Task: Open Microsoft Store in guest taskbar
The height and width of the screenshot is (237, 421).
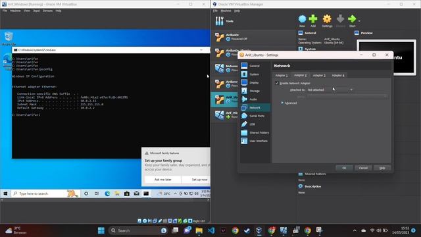Action: pyautogui.click(x=127, y=194)
